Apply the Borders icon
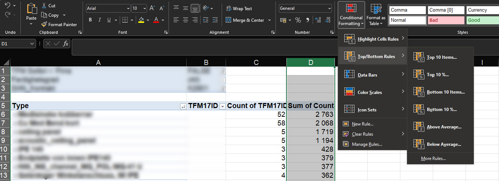 pos(125,20)
